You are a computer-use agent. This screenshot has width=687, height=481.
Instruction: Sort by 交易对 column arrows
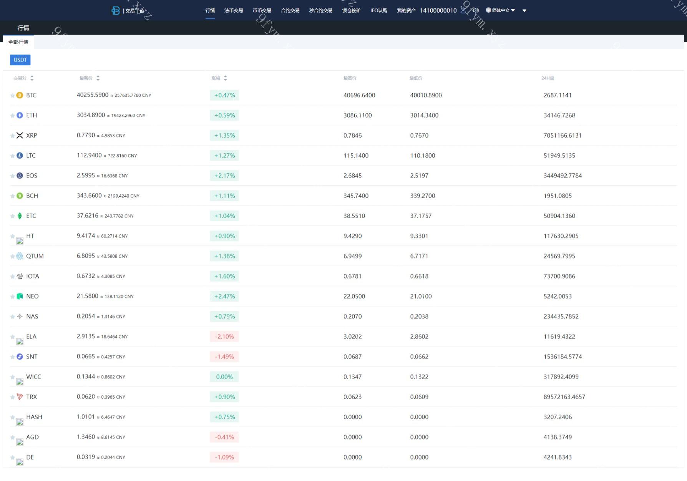32,78
